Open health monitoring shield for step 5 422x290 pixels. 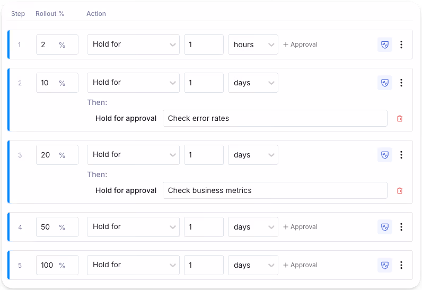click(x=384, y=265)
